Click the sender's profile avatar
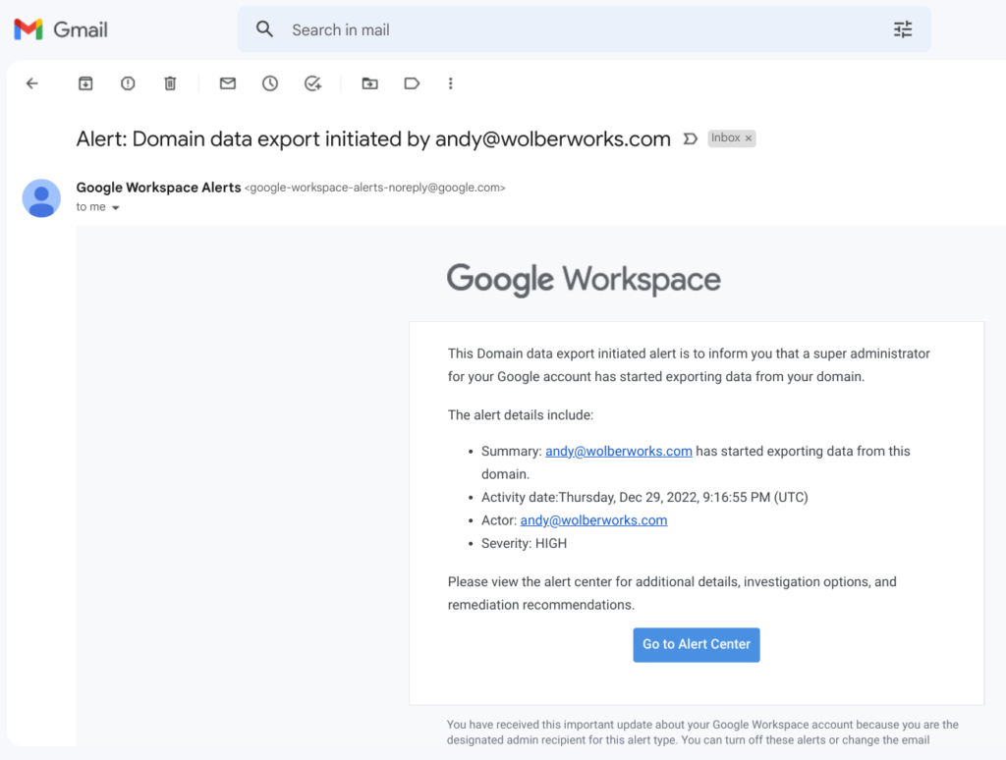 pyautogui.click(x=41, y=198)
